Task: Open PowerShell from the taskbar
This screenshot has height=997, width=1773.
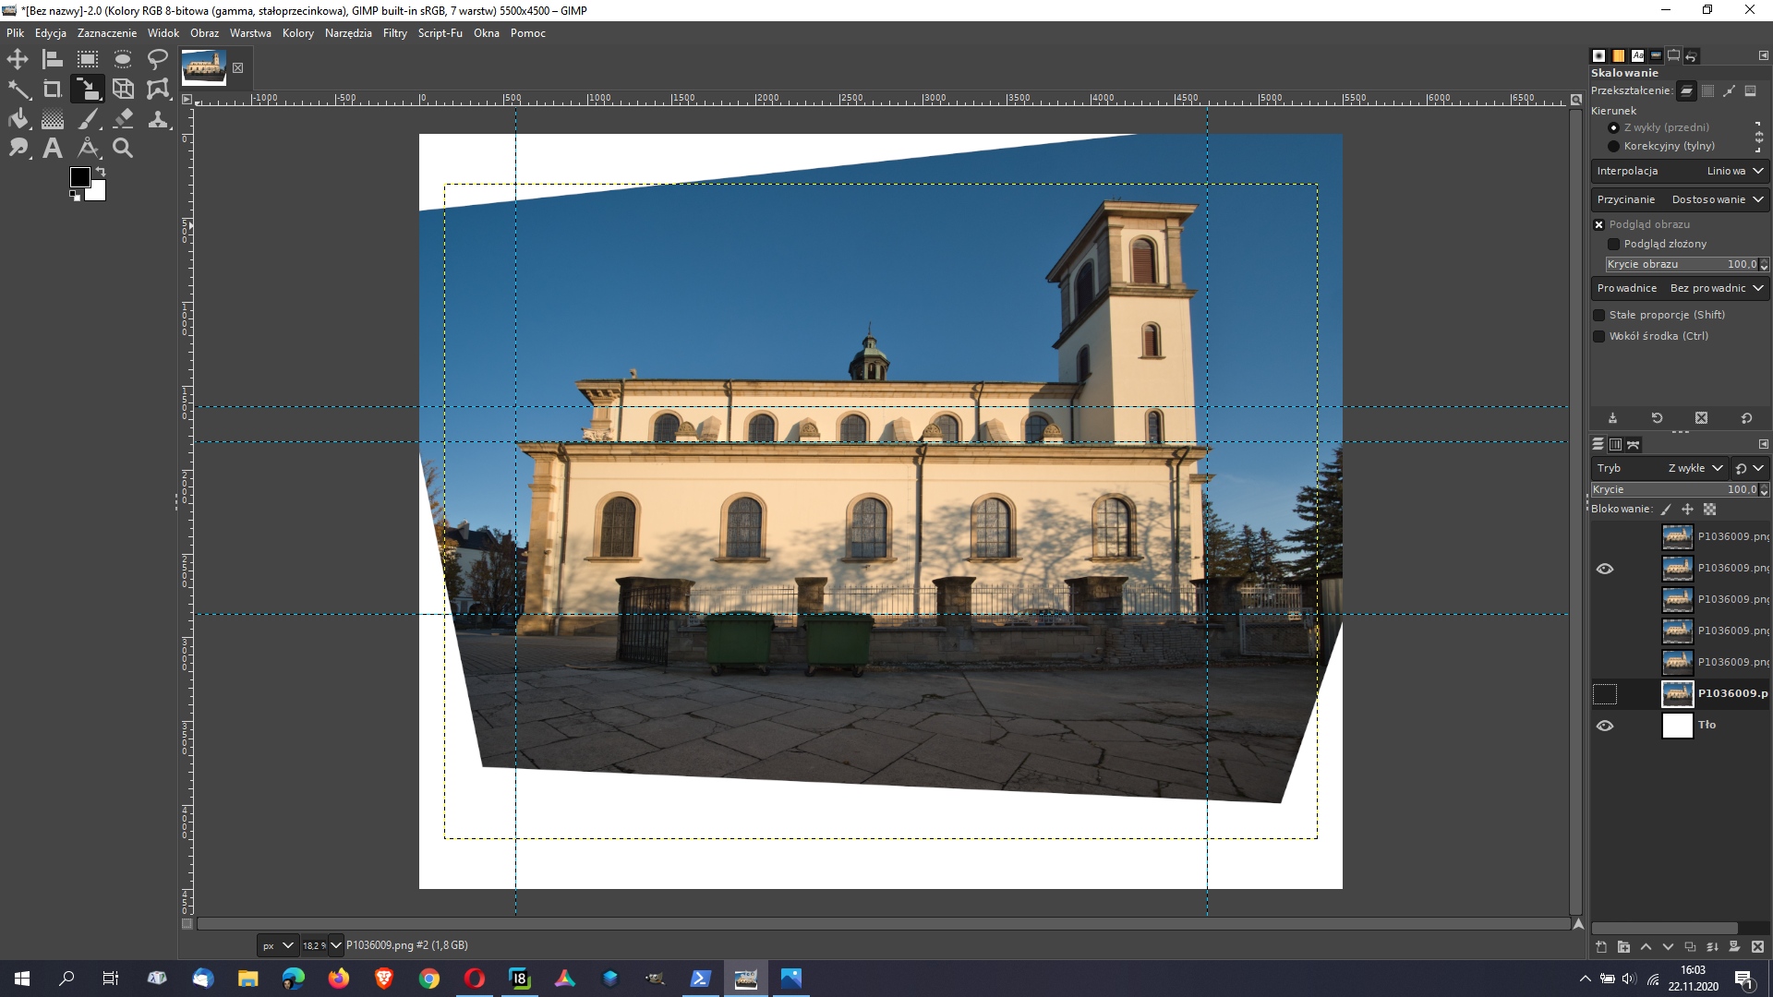Action: 700,979
